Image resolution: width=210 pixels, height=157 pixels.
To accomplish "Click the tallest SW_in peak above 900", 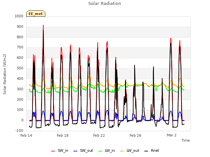I will (x=43, y=26).
